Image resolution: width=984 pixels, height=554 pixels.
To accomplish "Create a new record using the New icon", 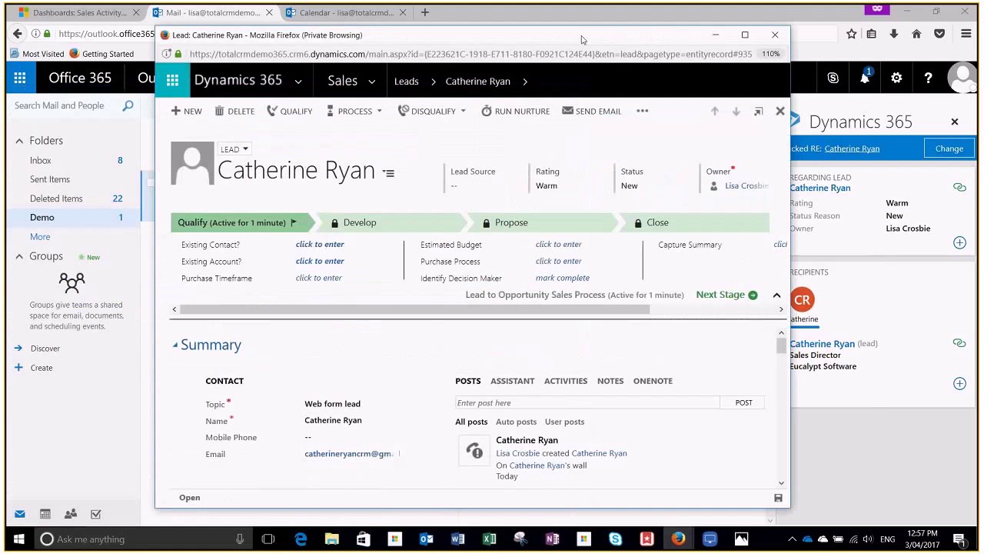I will 187,111.
